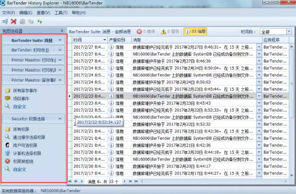Sort by 严重级别 column header
The height and width of the screenshot is (194, 296).
[x=120, y=40]
